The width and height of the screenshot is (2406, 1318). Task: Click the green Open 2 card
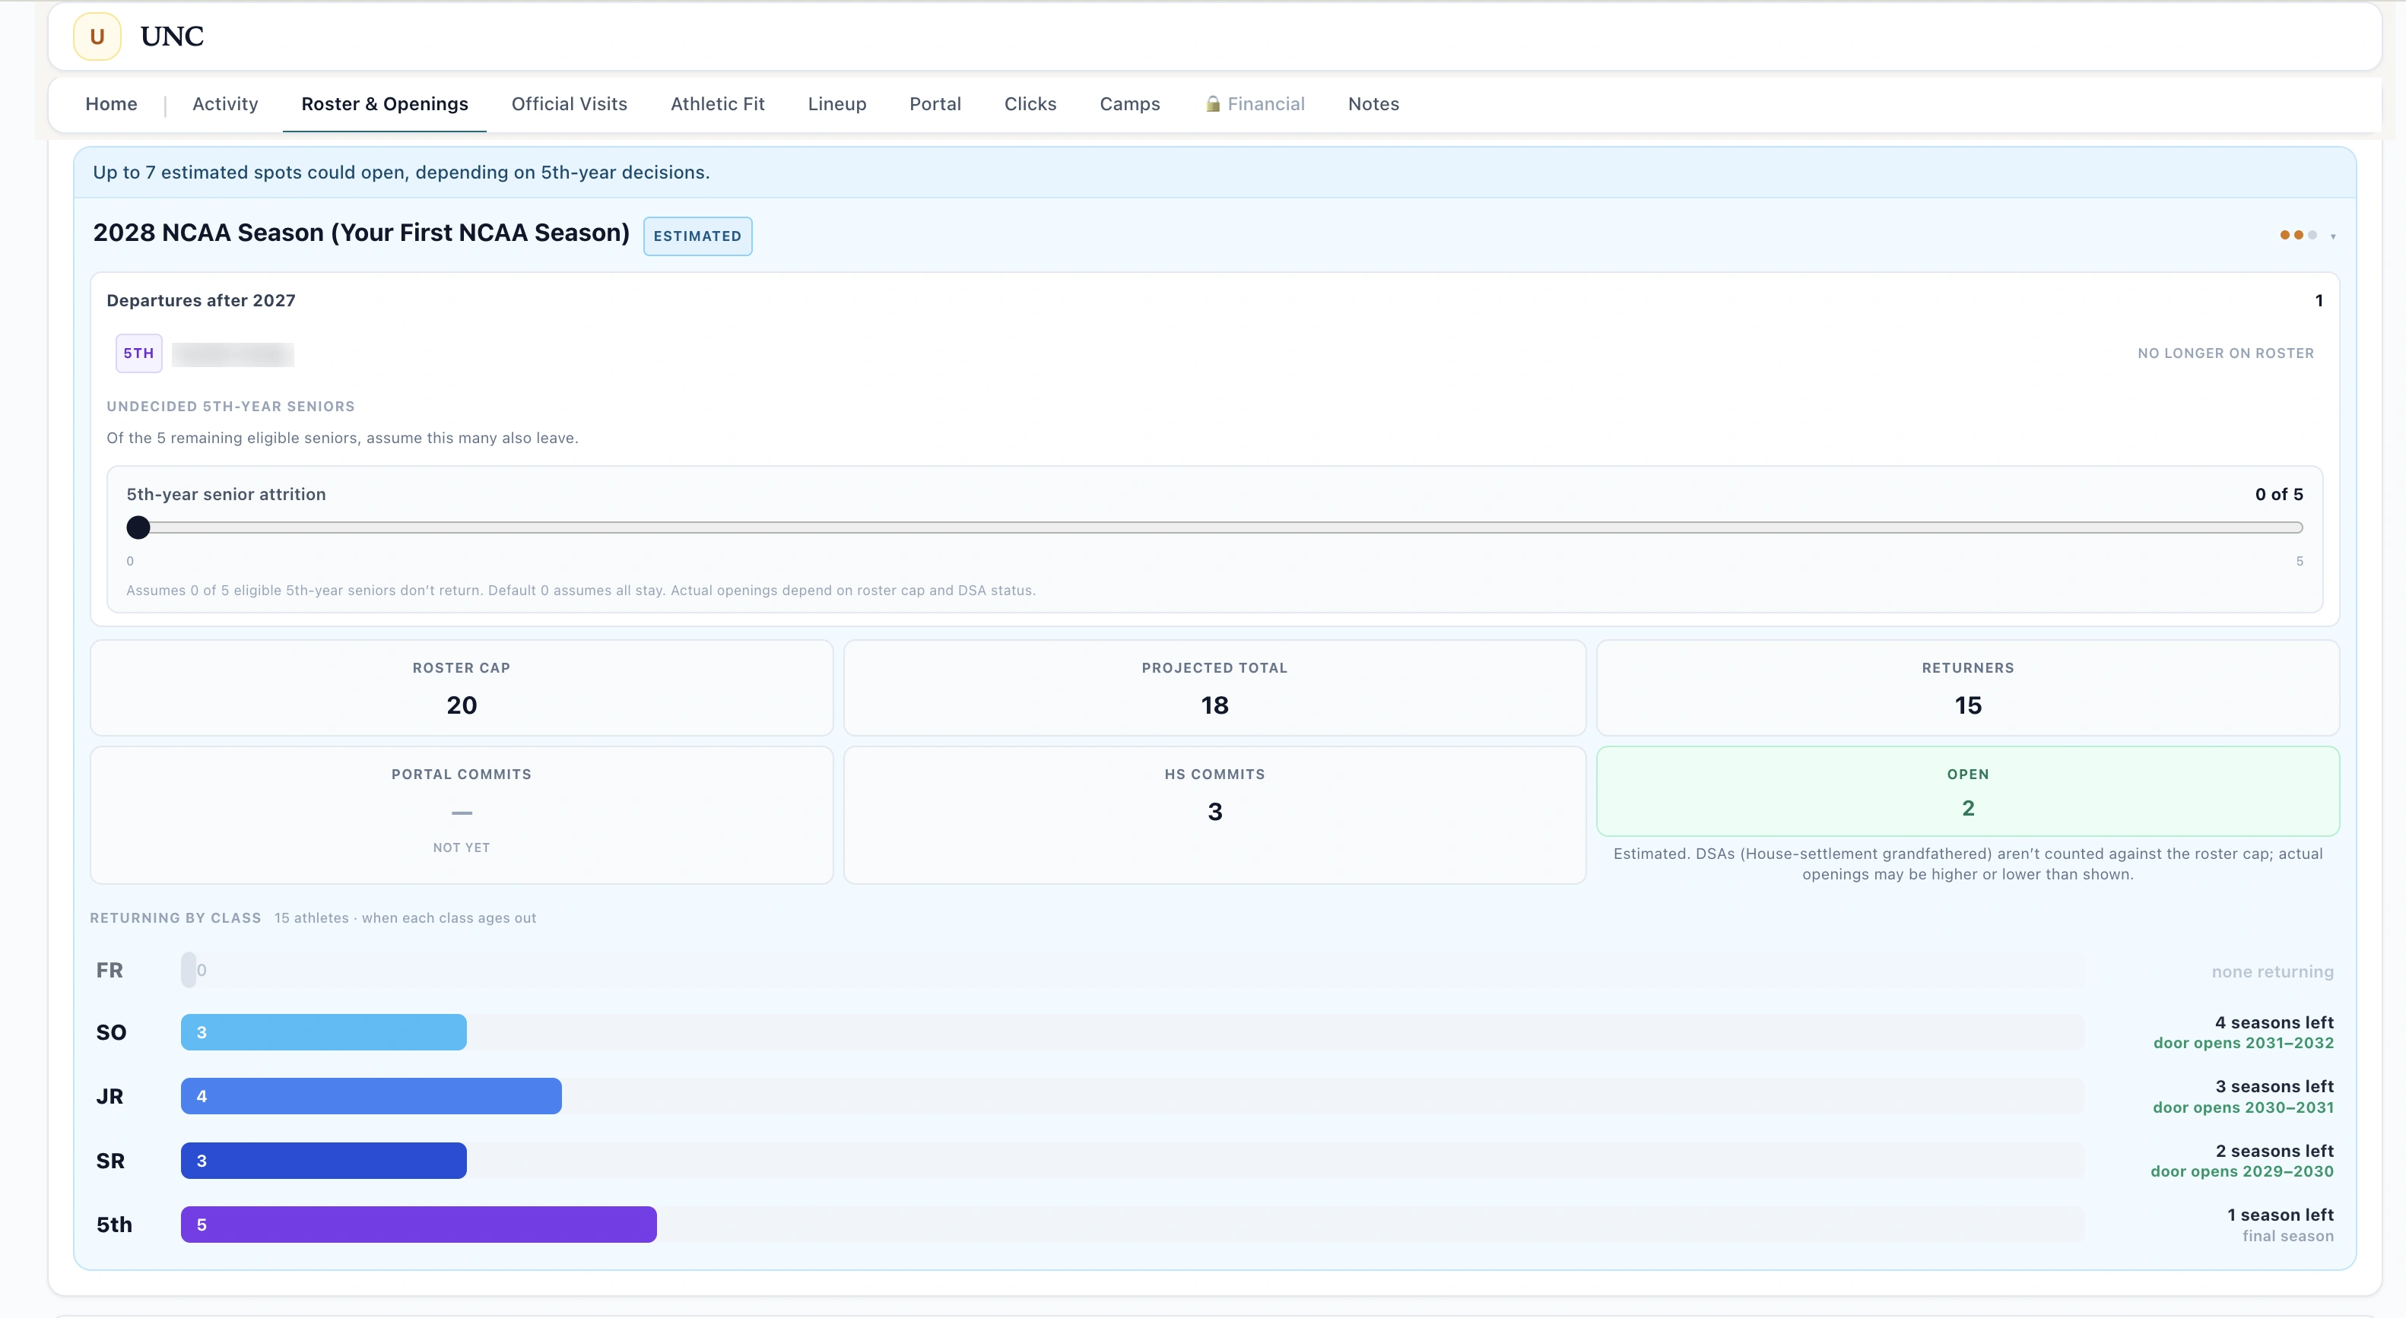tap(1968, 790)
